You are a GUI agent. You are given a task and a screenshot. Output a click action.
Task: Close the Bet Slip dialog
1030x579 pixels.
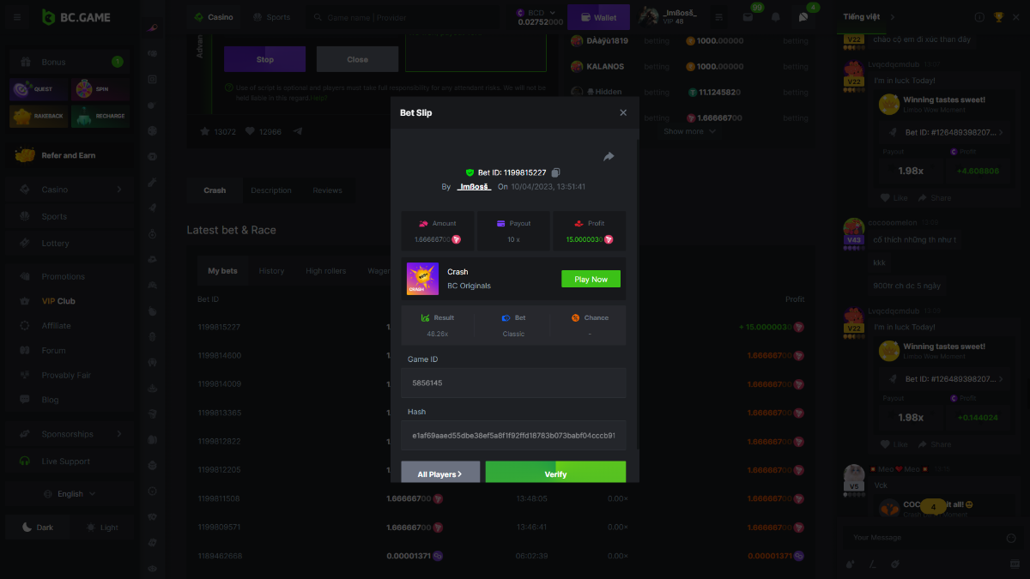[623, 112]
